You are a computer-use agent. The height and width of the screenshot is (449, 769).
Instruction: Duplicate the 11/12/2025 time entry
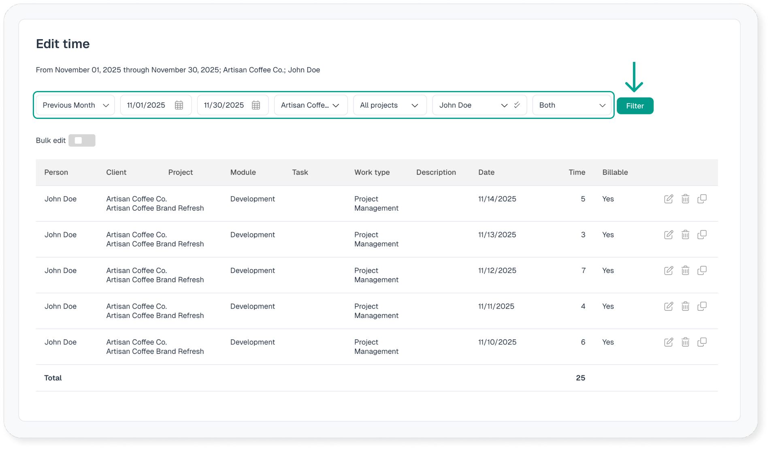702,270
